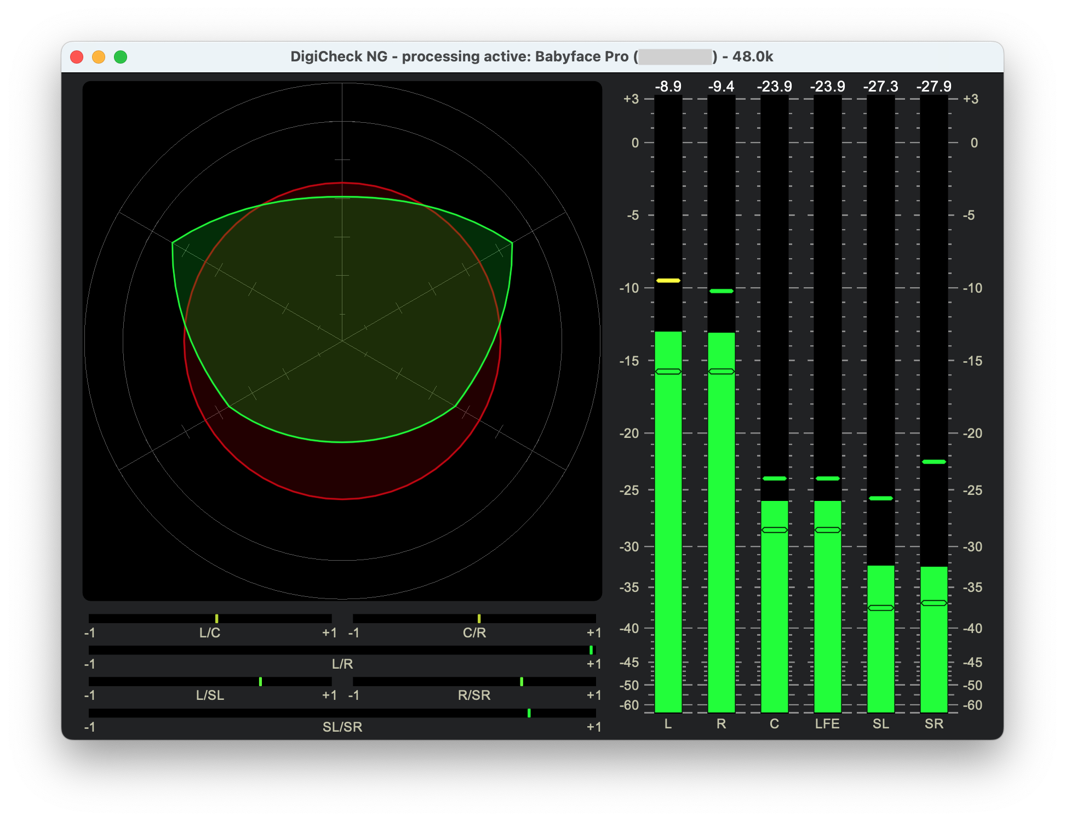Click the LFE meter peak hold marker
The image size is (1065, 821).
pos(827,478)
